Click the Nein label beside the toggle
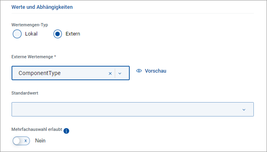Image resolution: width=267 pixels, height=152 pixels. click(40, 140)
